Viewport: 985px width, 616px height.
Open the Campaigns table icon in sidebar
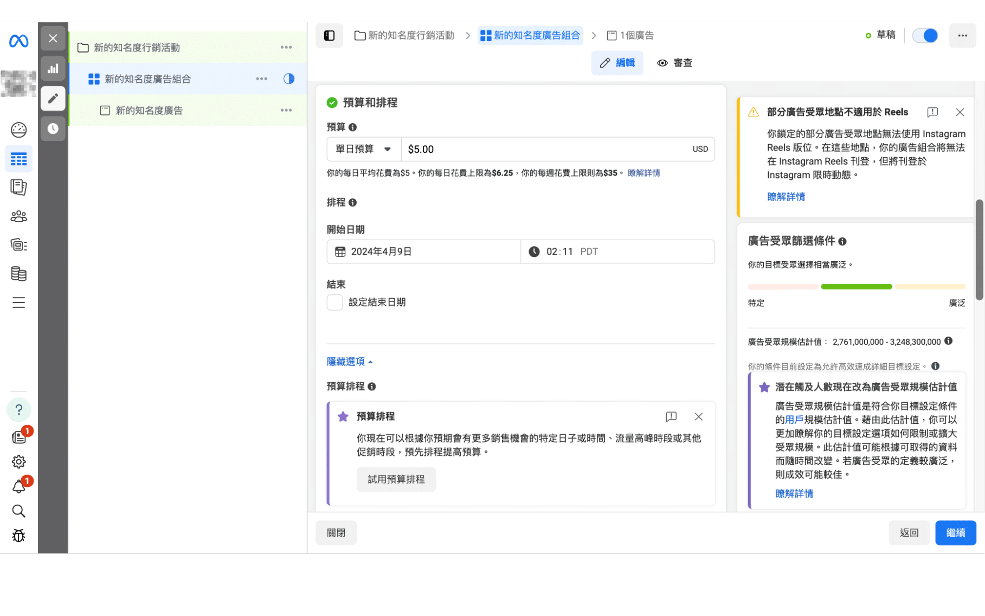click(18, 159)
